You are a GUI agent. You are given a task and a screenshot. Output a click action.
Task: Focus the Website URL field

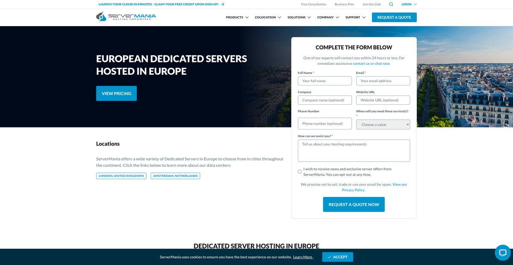[383, 100]
